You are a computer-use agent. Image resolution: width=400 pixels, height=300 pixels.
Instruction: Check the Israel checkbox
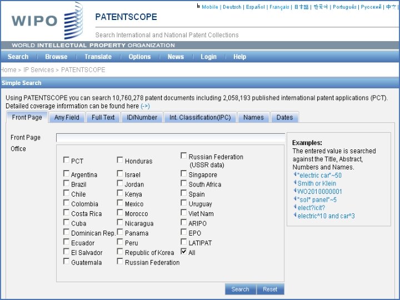click(x=120, y=174)
